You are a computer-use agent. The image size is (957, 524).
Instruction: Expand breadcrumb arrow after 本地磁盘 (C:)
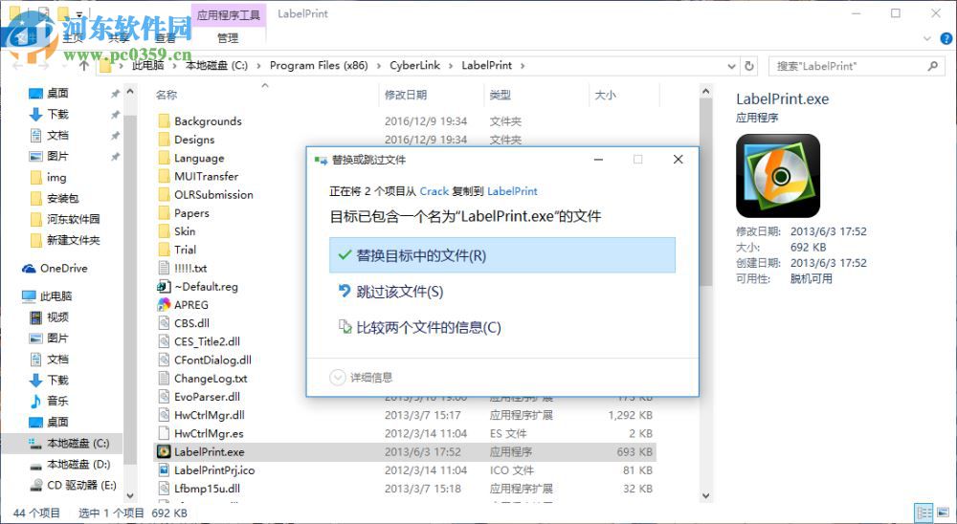(258, 66)
